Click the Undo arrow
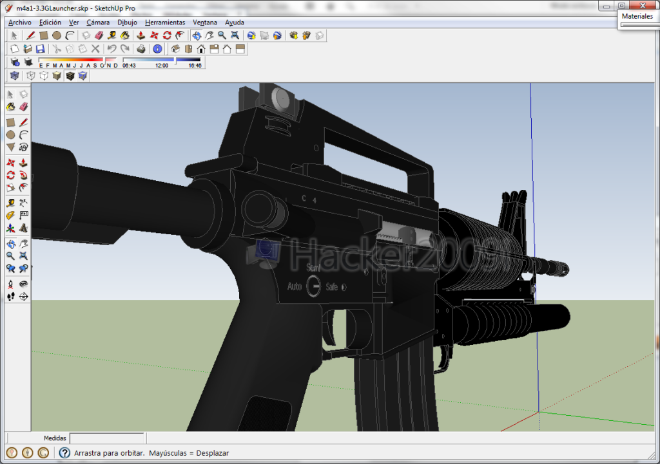 [112, 49]
